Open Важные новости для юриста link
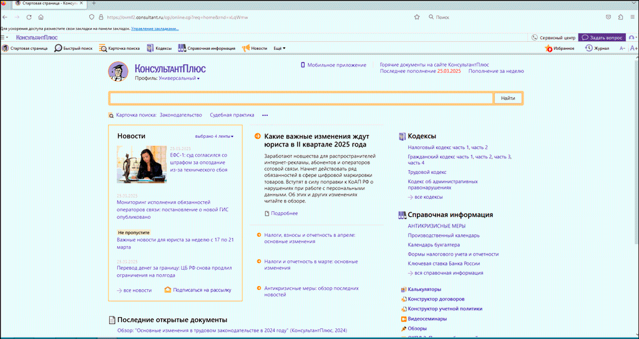The width and height of the screenshot is (639, 339). [x=175, y=244]
